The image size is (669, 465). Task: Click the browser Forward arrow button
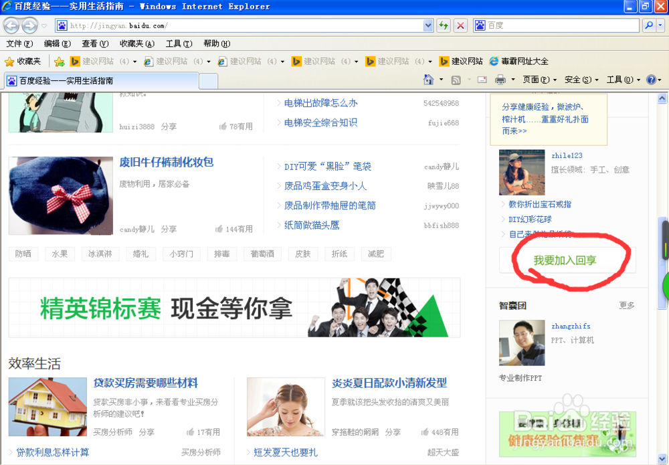(x=29, y=25)
